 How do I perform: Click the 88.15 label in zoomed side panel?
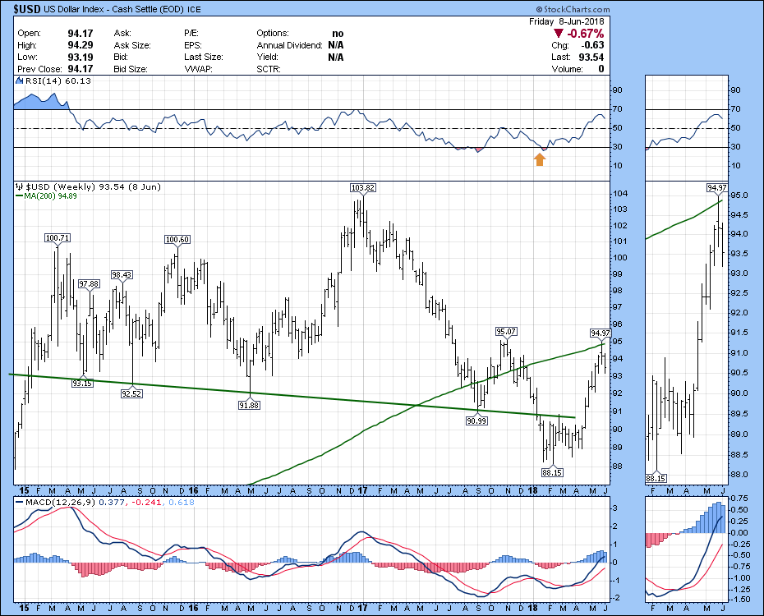[655, 478]
